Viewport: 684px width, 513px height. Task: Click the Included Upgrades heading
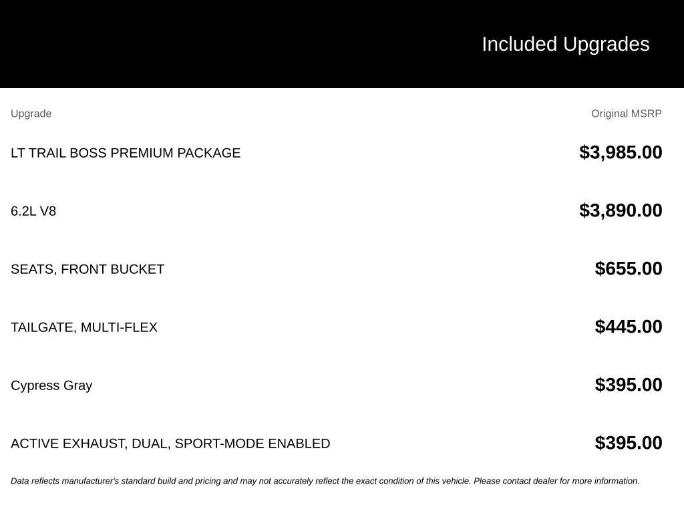[x=565, y=45]
